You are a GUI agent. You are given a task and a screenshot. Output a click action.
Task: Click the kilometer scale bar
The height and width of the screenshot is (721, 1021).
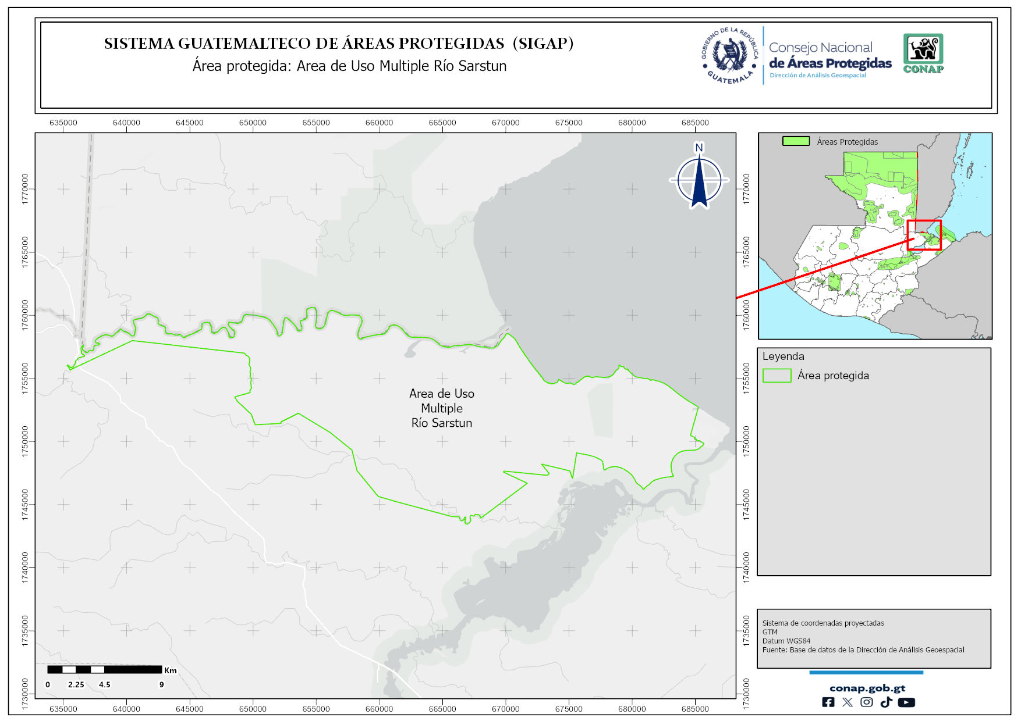pyautogui.click(x=105, y=670)
